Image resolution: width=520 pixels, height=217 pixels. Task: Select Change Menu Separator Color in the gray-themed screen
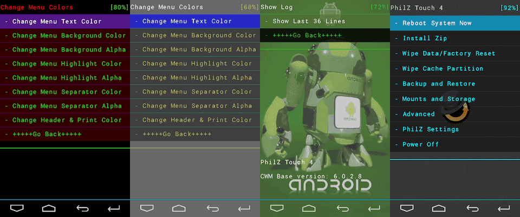(195, 92)
